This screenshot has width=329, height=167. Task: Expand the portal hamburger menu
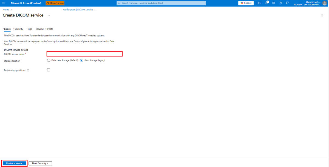pos(3,3)
